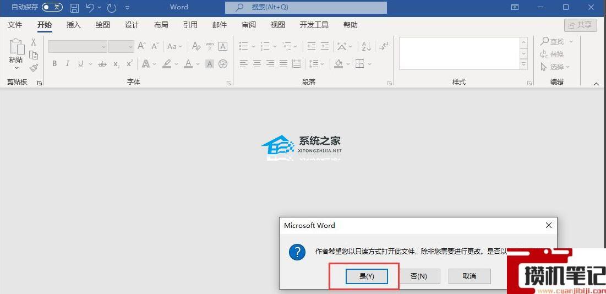Toggle Show paragraph marks icon

[384, 46]
